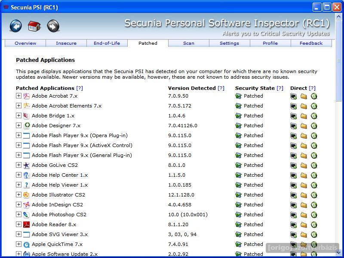Expand the Adobe GoLive CS2 entry
This screenshot has height=258, width=344.
click(18, 165)
